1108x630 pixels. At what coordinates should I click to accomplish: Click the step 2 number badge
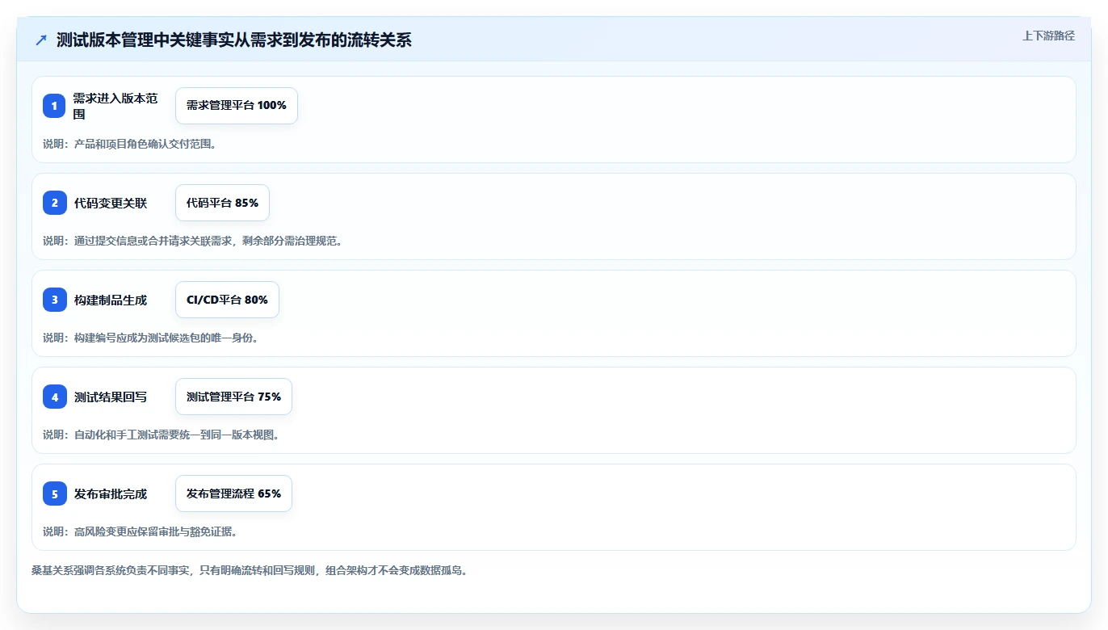54,203
